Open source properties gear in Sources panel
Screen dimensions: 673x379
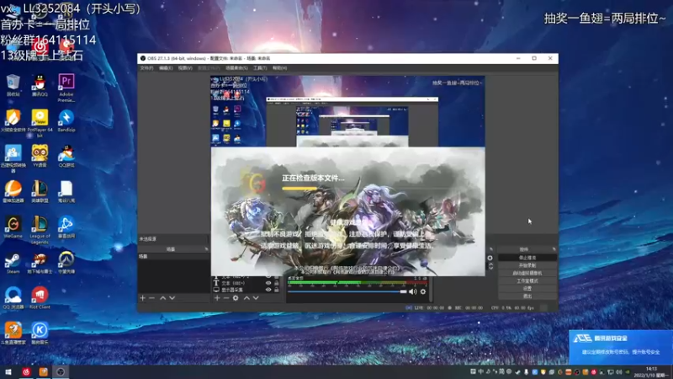click(x=236, y=298)
